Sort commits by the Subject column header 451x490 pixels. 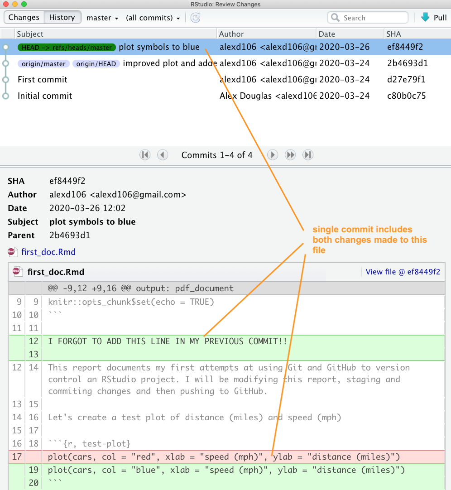click(30, 34)
